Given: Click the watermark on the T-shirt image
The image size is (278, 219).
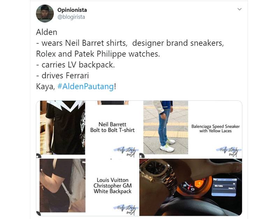Looking at the screenshot, I should (126, 152).
